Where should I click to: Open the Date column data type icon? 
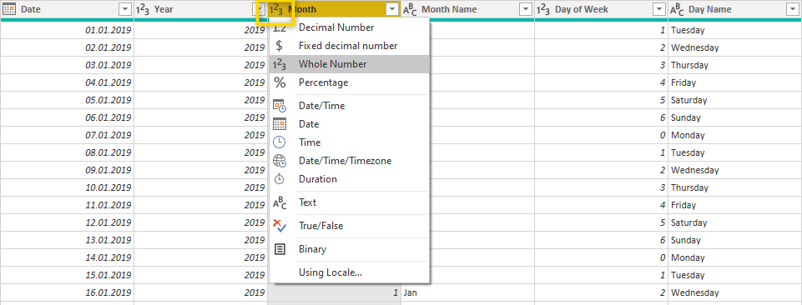pyautogui.click(x=10, y=9)
